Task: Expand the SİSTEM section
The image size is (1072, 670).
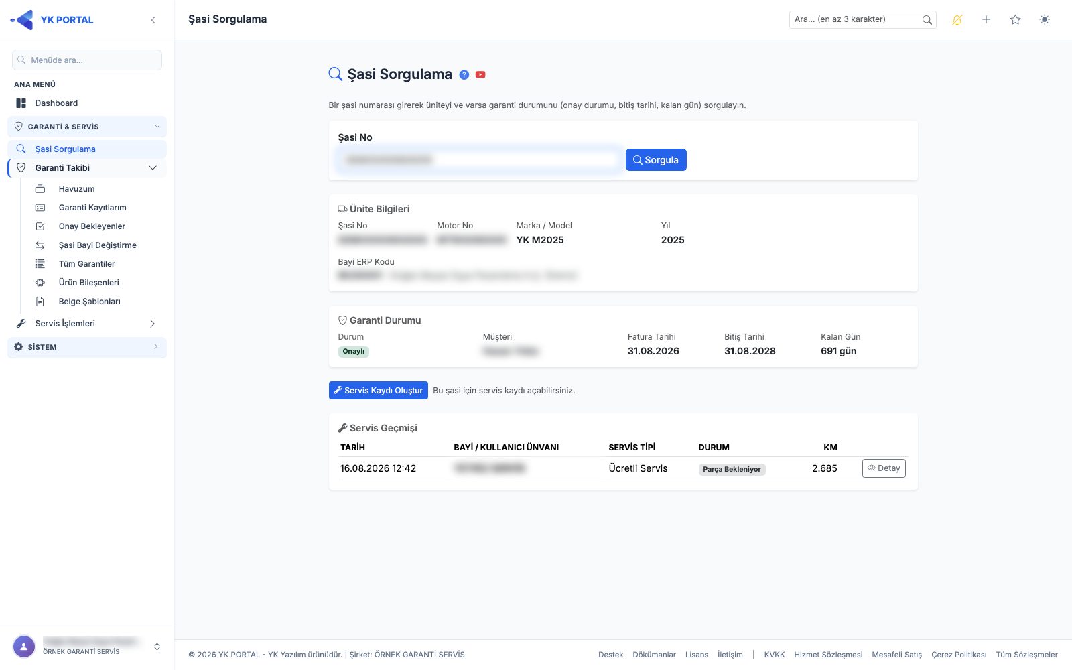Action: coord(87,347)
